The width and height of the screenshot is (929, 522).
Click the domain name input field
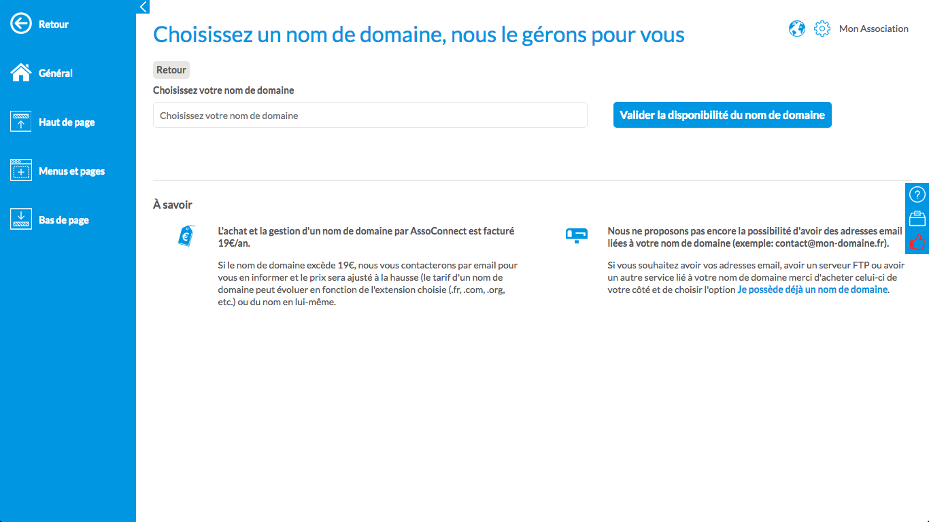click(370, 115)
